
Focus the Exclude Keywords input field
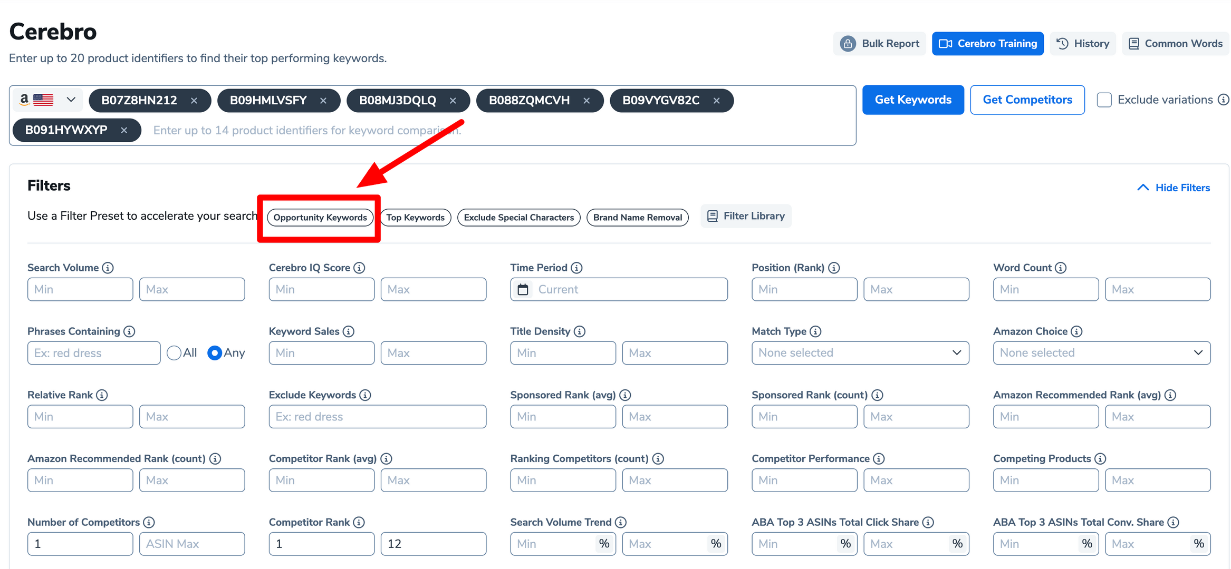[x=377, y=417]
